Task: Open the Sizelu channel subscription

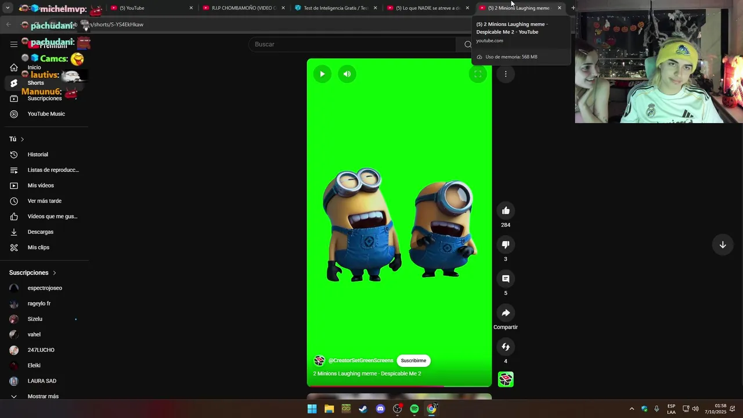Action: [44, 319]
